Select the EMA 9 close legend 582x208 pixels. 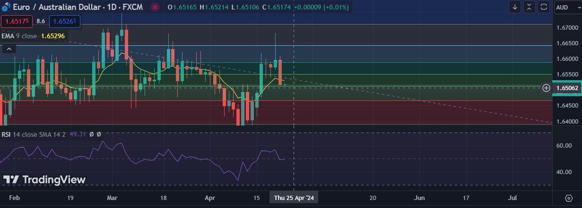point(20,36)
